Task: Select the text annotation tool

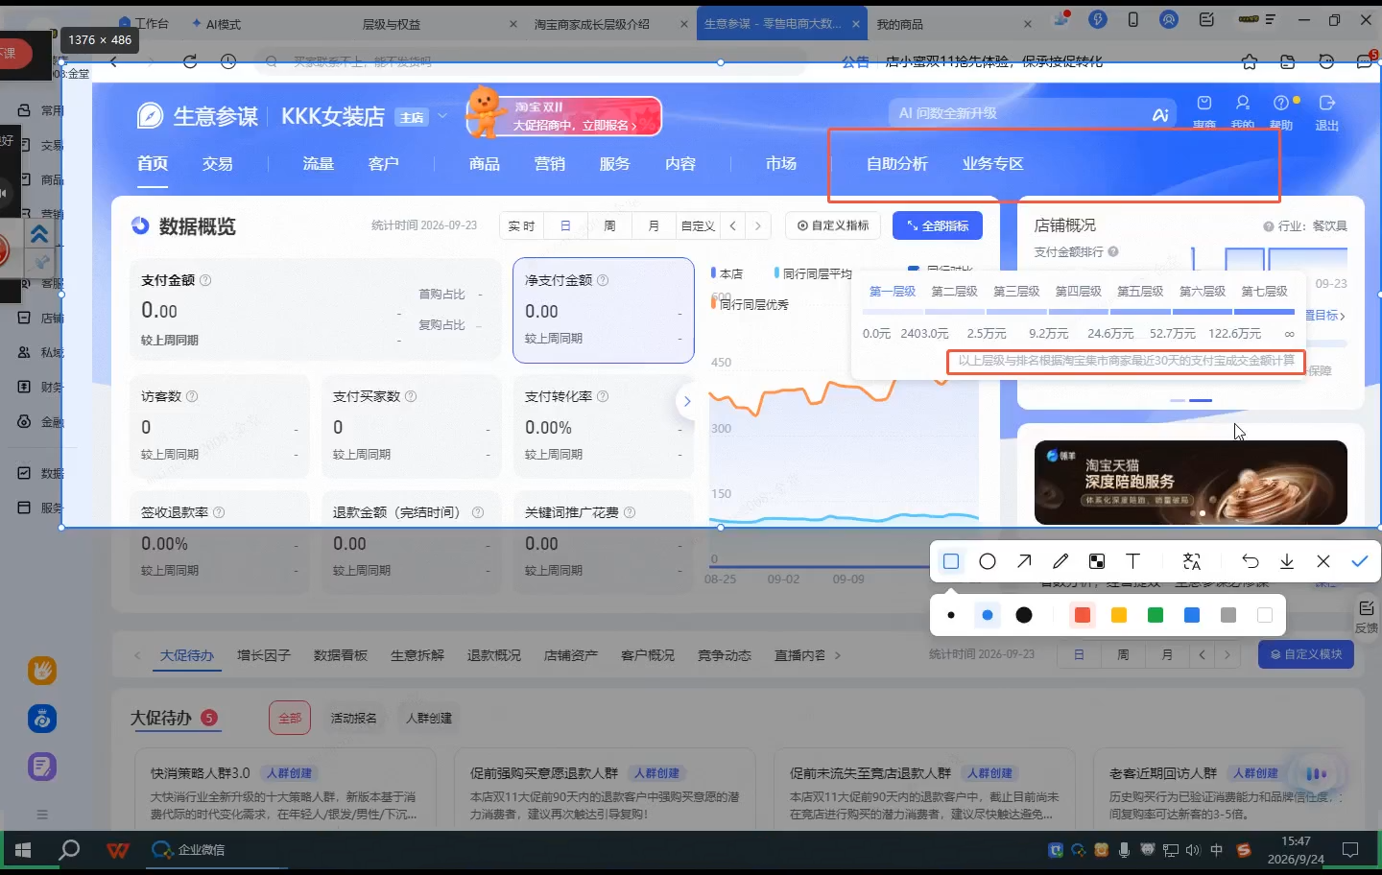Action: point(1133,561)
